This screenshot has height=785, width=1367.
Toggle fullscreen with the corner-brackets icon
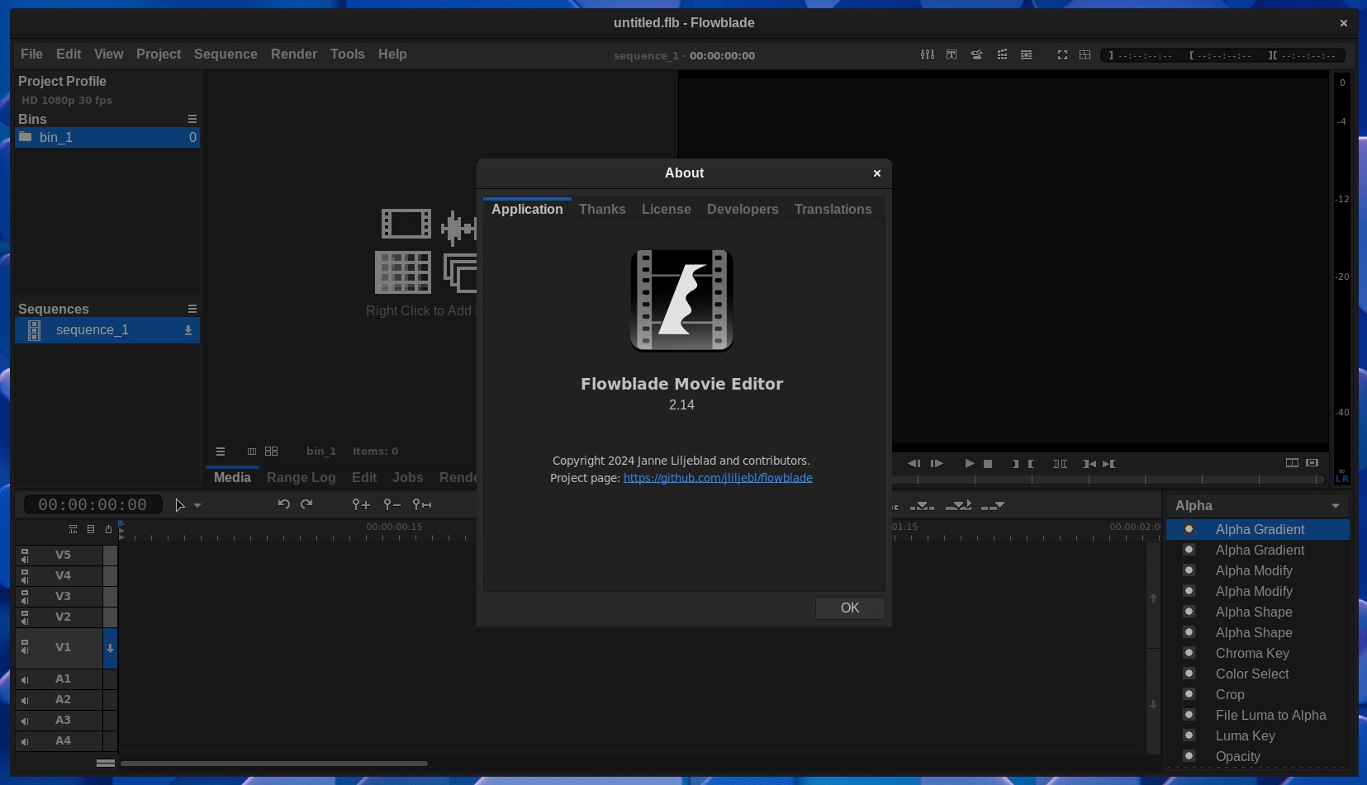tap(1062, 54)
